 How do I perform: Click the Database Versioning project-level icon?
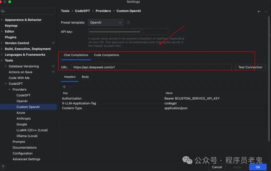coord(53,66)
